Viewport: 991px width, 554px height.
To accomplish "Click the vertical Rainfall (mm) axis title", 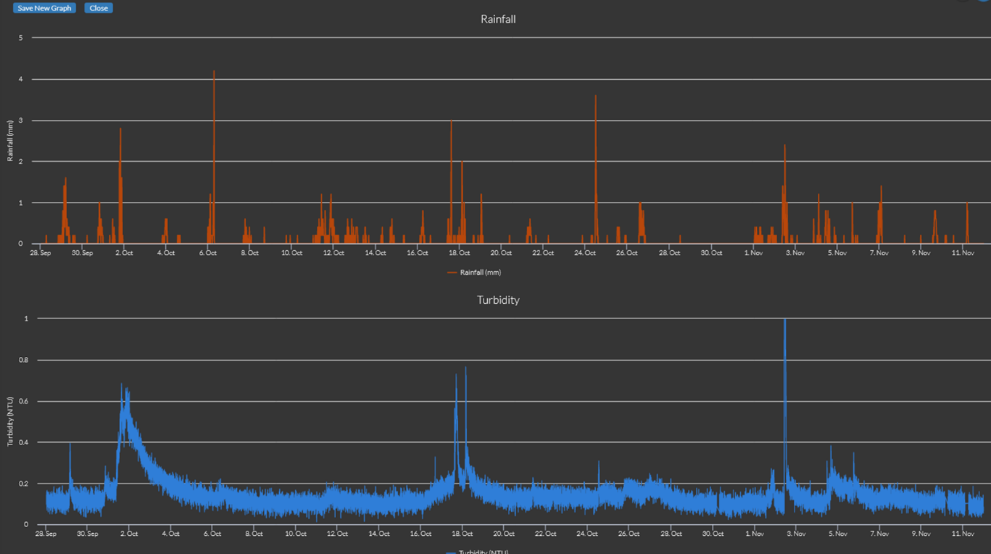I will 10,141.
